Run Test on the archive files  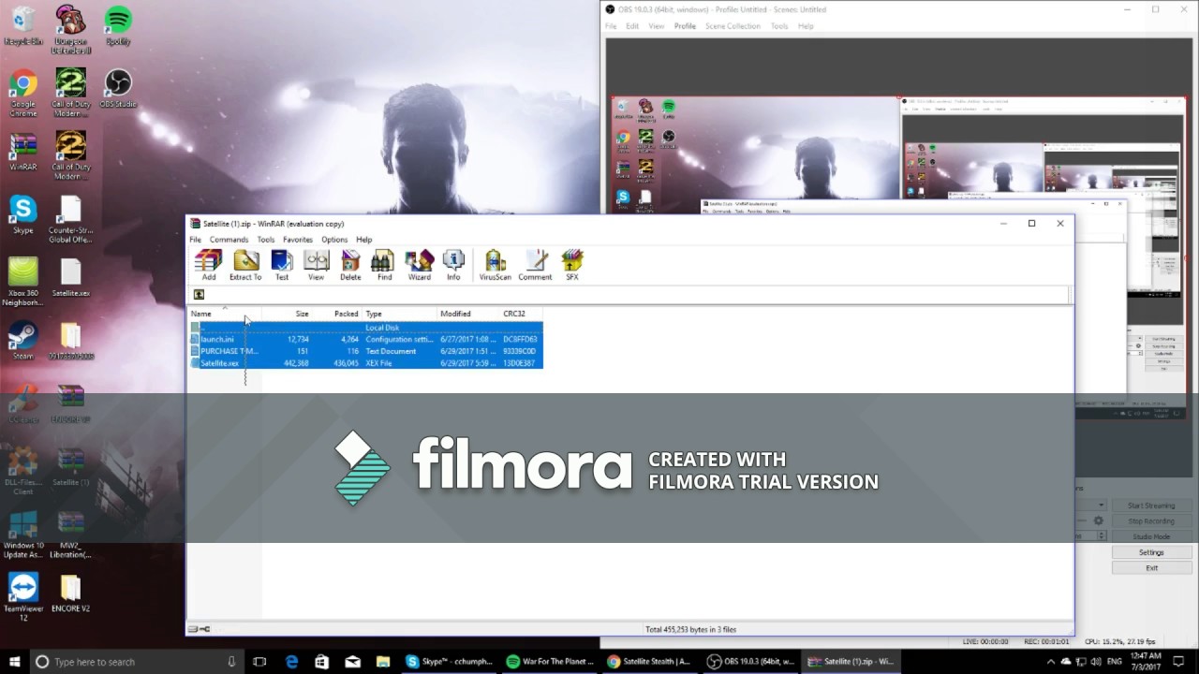pos(281,265)
